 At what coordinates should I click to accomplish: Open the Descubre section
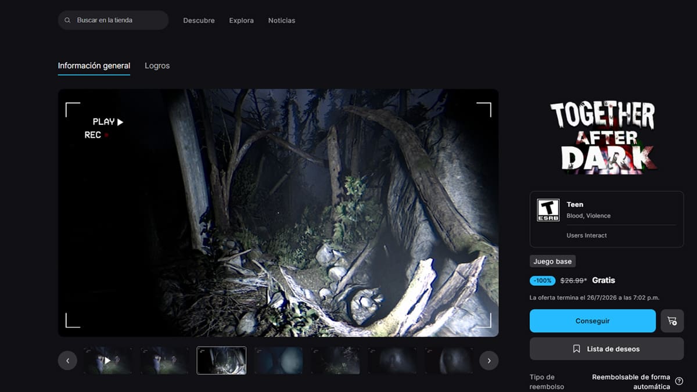coord(199,20)
